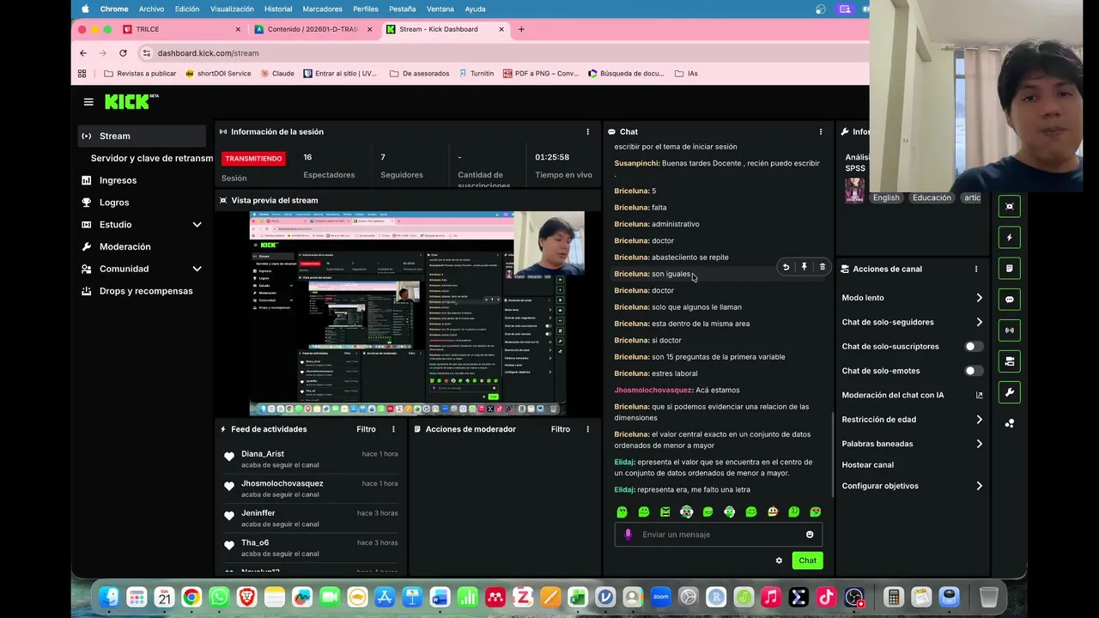Open the De asesorados bookmarks folder
The width and height of the screenshot is (1099, 618).
420,74
